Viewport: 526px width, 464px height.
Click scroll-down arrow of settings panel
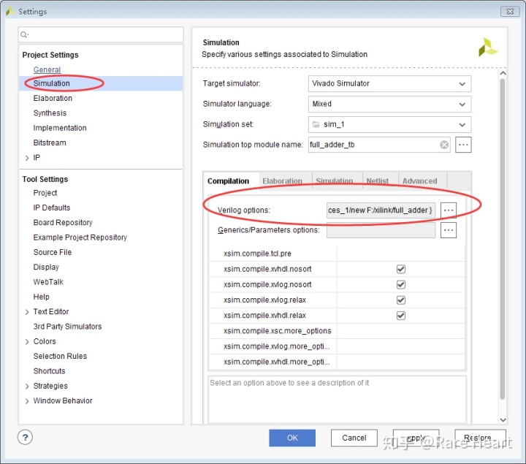pyautogui.click(x=503, y=419)
